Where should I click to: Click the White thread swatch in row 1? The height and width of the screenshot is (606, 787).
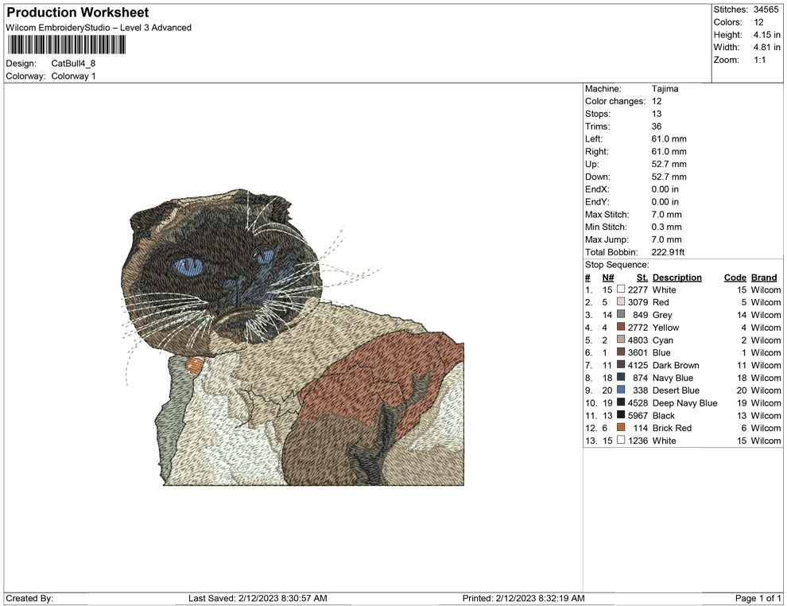(x=621, y=290)
